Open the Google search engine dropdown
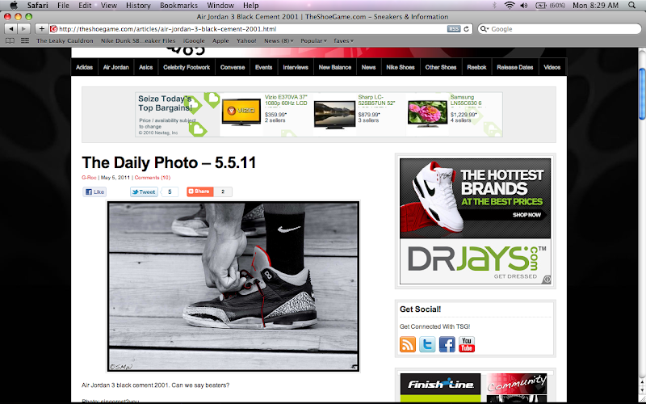This screenshot has width=646, height=404. [484, 29]
